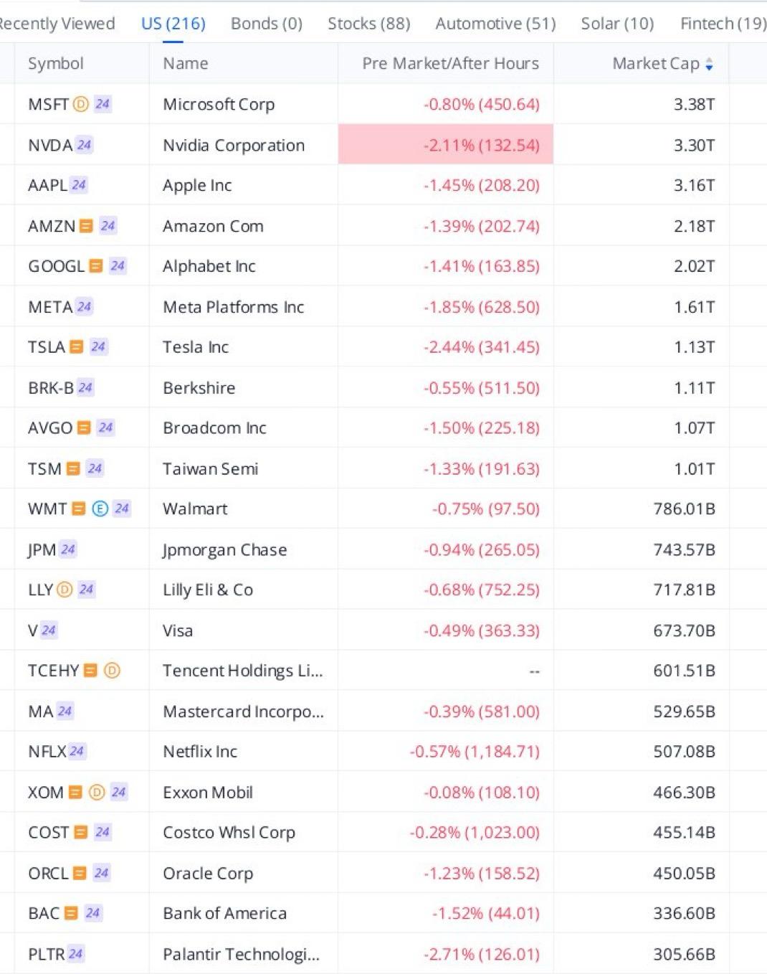Sort the watchlist by Symbol column
Viewport: 767px width, 974px height.
click(x=56, y=64)
